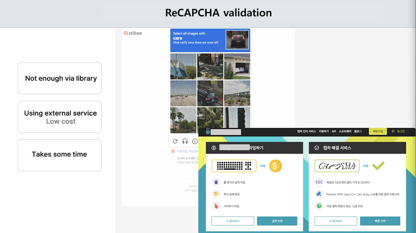Image resolution: width=416 pixels, height=233 pixels.
Task: Click the 급여 수령 button
Action: click(277, 221)
